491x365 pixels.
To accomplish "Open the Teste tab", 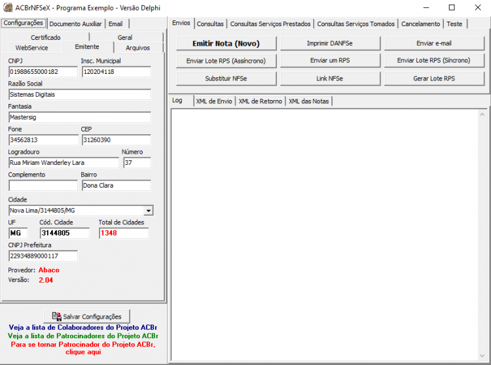I will coord(454,24).
